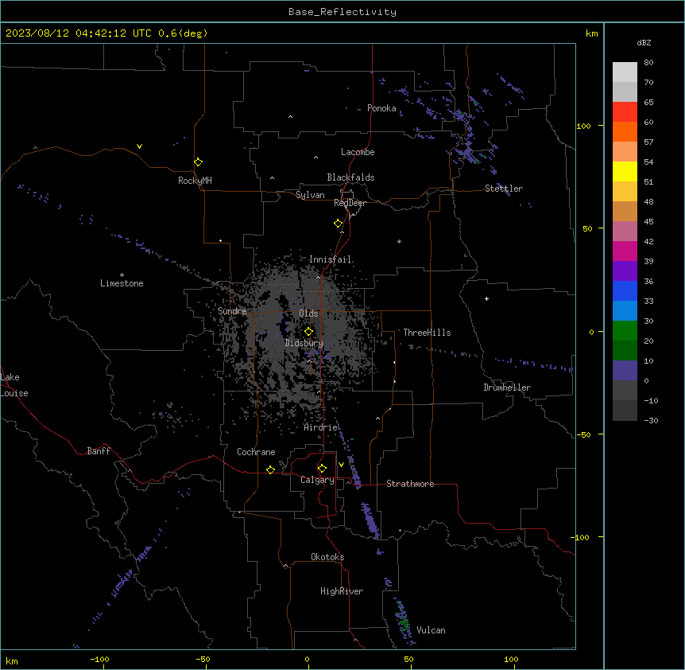Screen dimensions: 685x670
Task: Select the Didsbury label
Action: click(304, 343)
